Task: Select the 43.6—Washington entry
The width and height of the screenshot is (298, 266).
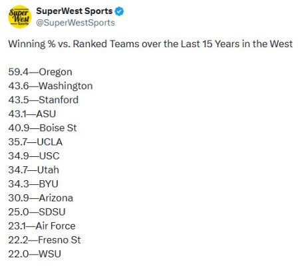Action: 51,86
